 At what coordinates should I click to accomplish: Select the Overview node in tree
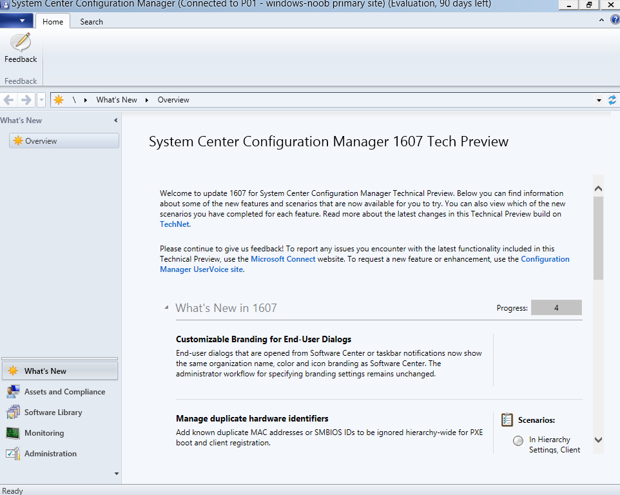point(64,141)
